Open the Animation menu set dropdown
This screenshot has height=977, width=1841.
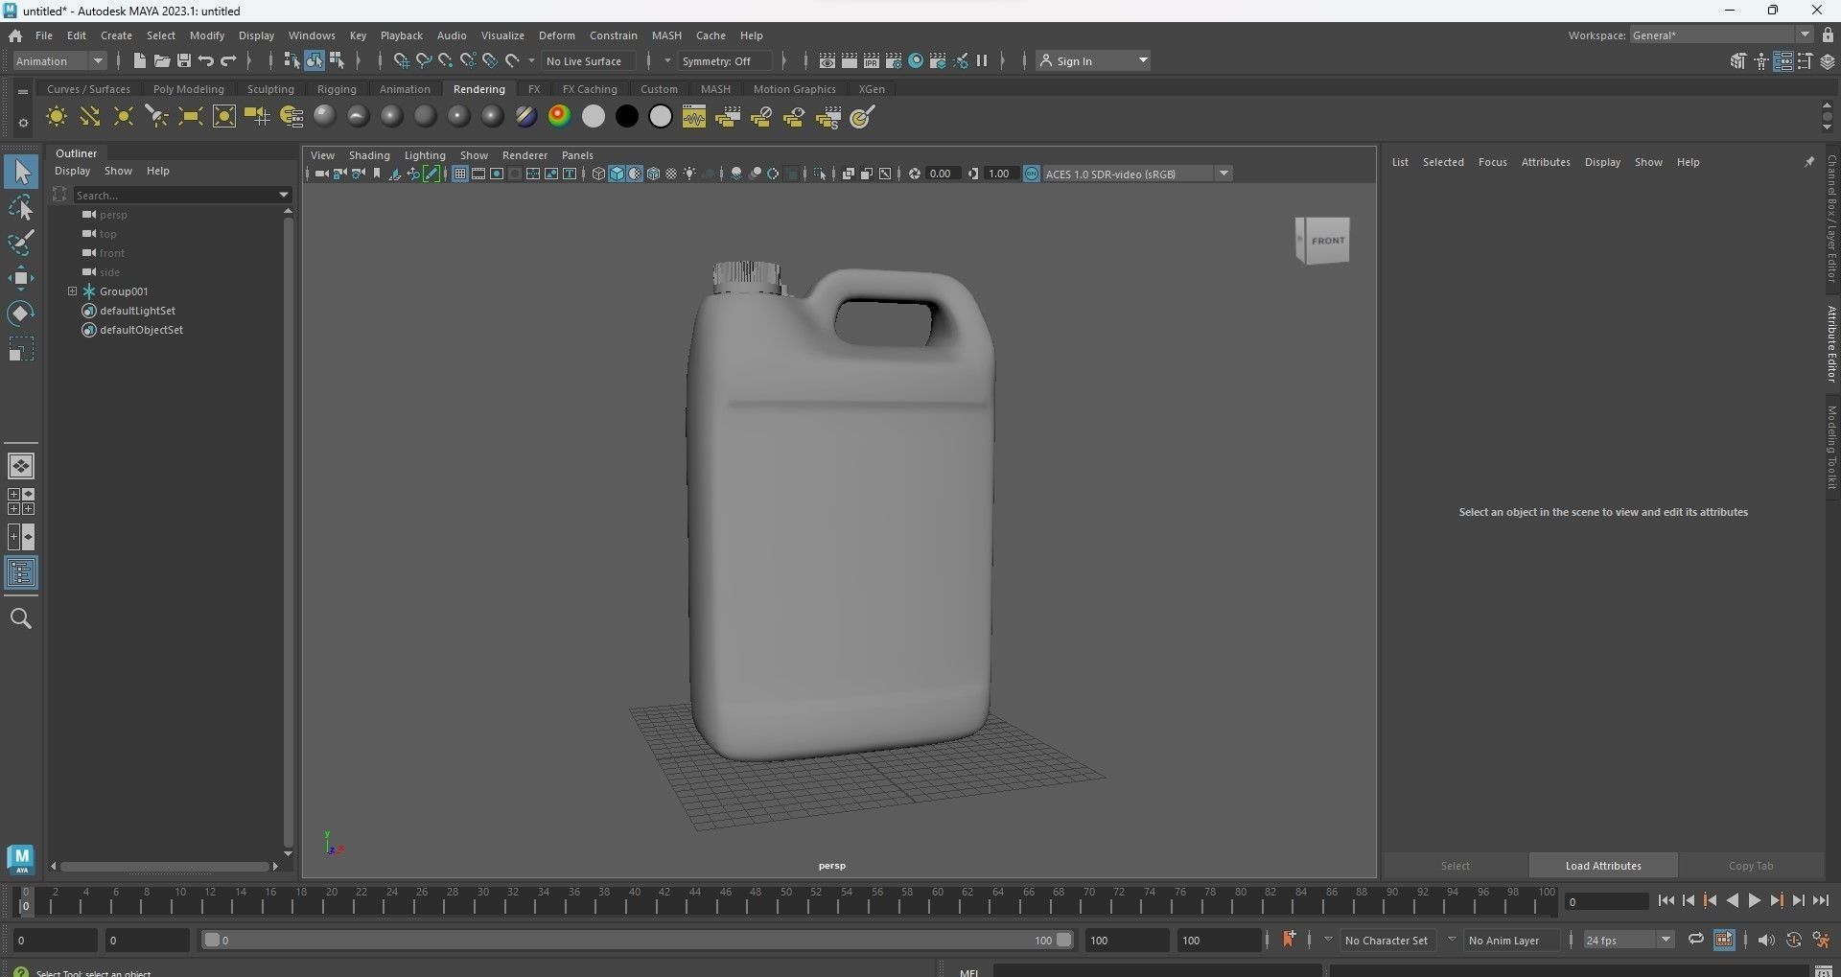[x=59, y=60]
